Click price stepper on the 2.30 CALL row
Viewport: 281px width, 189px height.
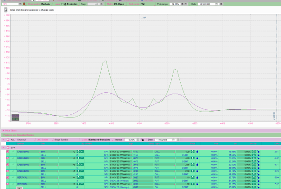(193, 171)
